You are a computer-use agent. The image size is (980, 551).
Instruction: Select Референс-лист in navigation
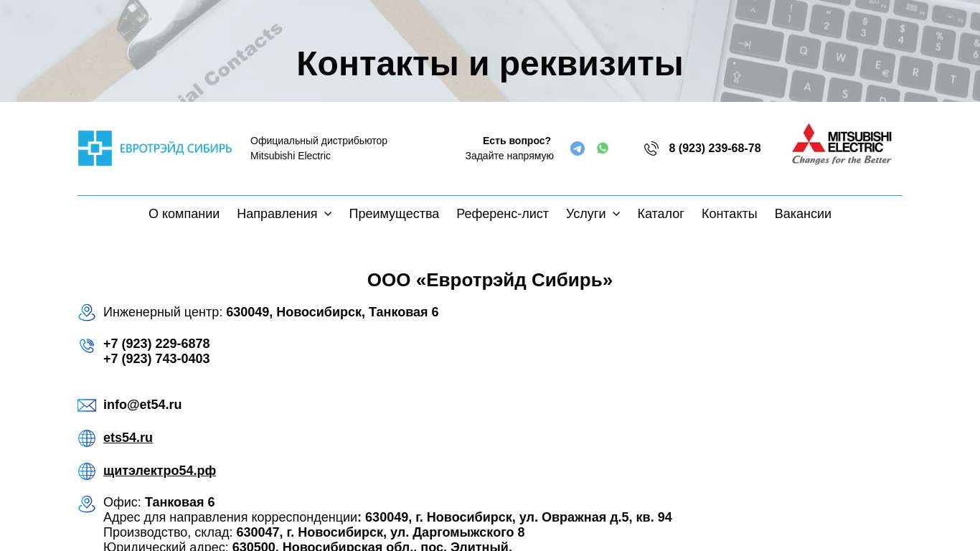click(502, 214)
